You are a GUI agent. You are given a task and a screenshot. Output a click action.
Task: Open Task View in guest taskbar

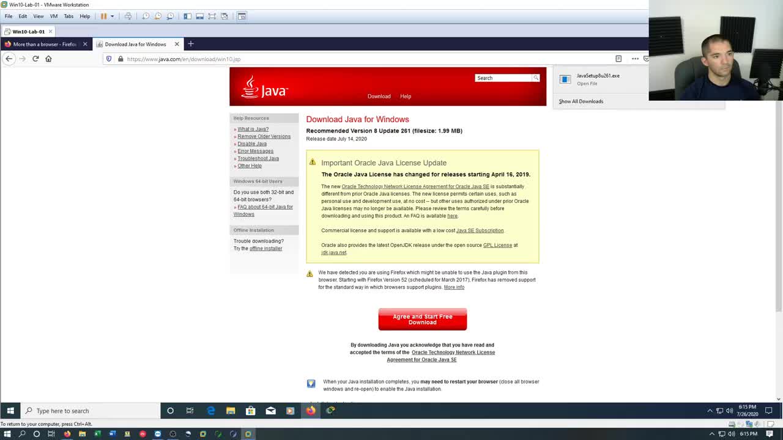pos(190,411)
